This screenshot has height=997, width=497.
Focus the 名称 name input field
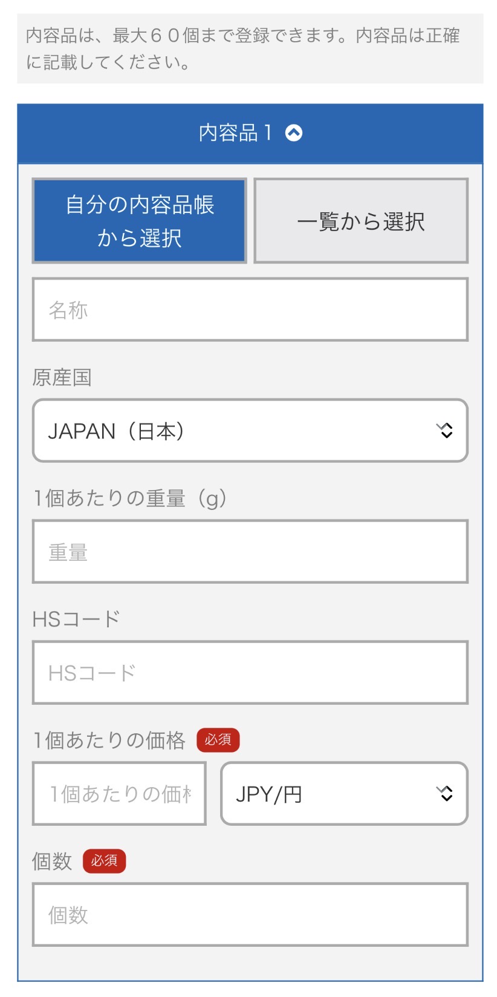(250, 310)
